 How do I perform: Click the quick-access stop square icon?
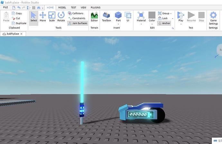tap(34, 8)
